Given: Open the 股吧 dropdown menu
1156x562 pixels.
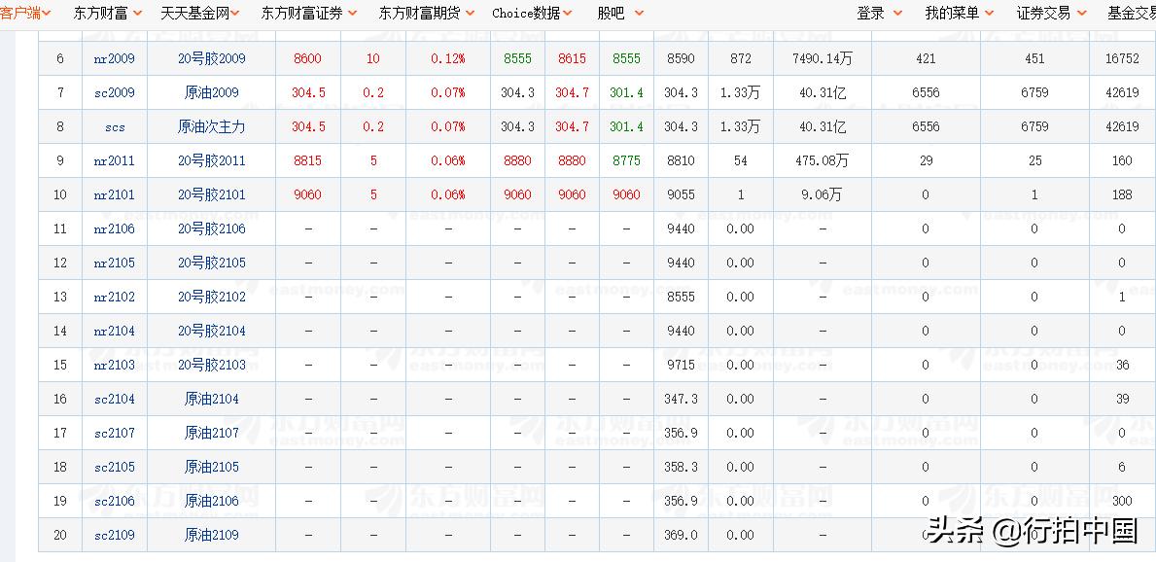Looking at the screenshot, I should [620, 13].
